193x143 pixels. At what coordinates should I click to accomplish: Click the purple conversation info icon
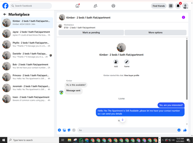183,17
